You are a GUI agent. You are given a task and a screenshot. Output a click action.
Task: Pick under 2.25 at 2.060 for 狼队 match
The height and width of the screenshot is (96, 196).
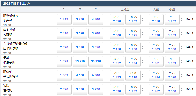[x=172, y=90]
